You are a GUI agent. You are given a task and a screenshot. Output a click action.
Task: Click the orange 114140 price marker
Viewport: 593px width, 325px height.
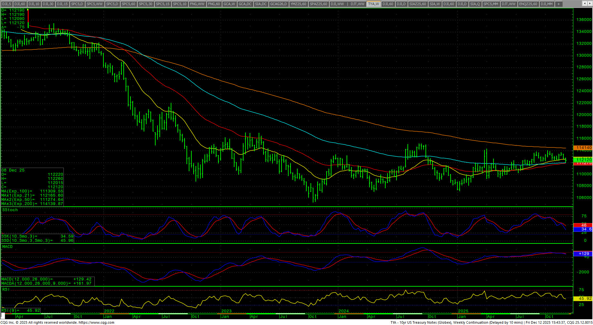pyautogui.click(x=583, y=148)
